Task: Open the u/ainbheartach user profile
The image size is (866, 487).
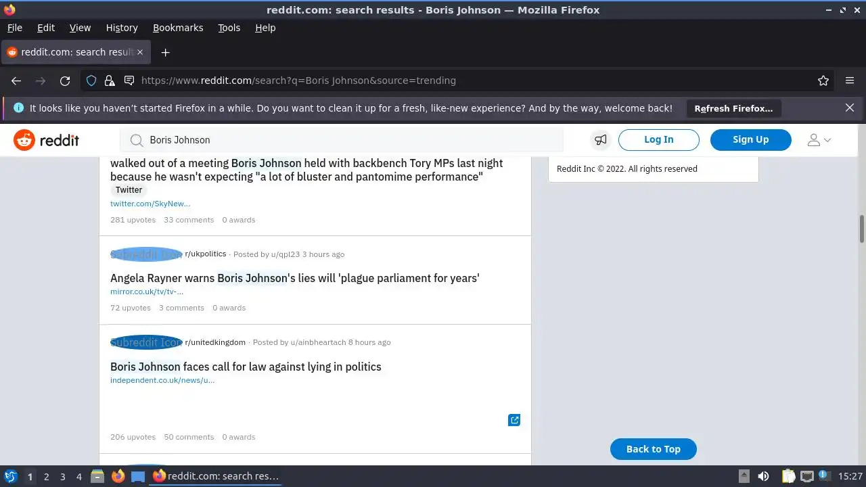Action: coord(318,342)
